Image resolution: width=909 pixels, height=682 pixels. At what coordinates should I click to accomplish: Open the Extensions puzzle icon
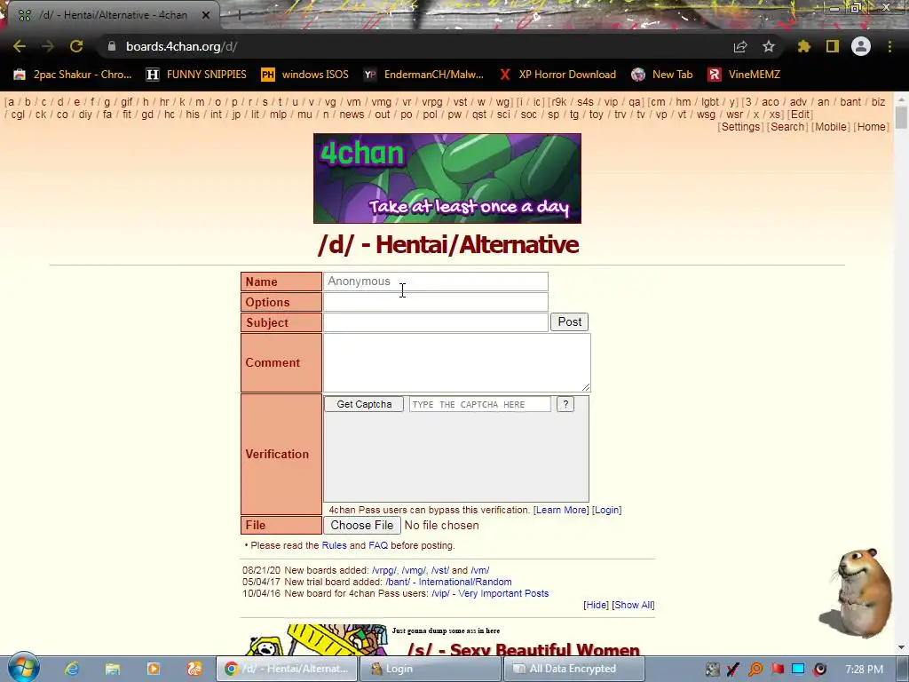pyautogui.click(x=803, y=46)
